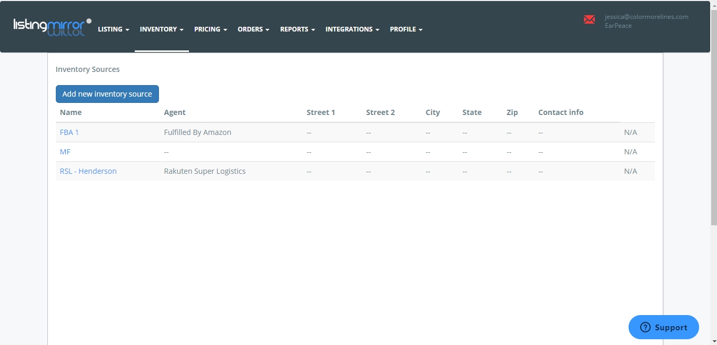Open the red envelope messages icon
Screen dimensions: 717x345
pos(589,20)
